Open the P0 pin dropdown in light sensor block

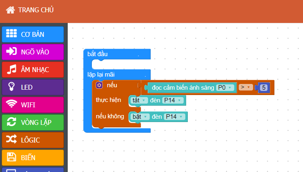pyautogui.click(x=225, y=88)
